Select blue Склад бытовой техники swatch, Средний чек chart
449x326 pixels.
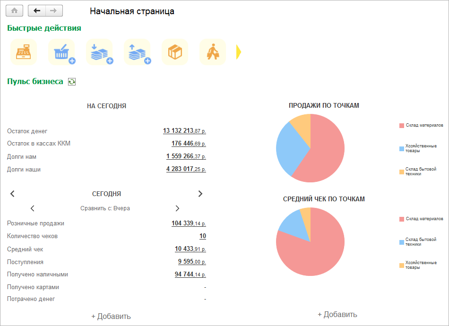(402, 242)
